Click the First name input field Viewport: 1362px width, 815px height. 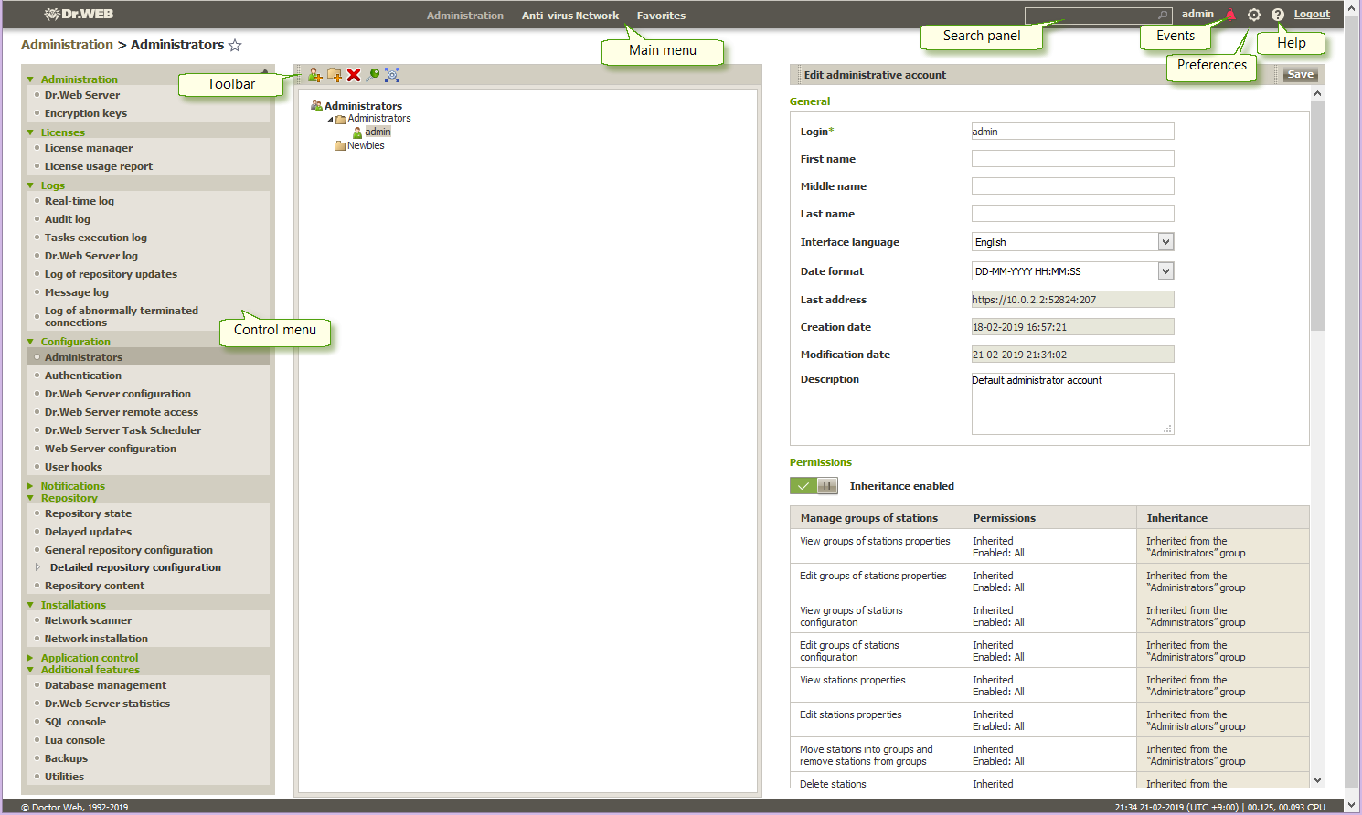1072,159
